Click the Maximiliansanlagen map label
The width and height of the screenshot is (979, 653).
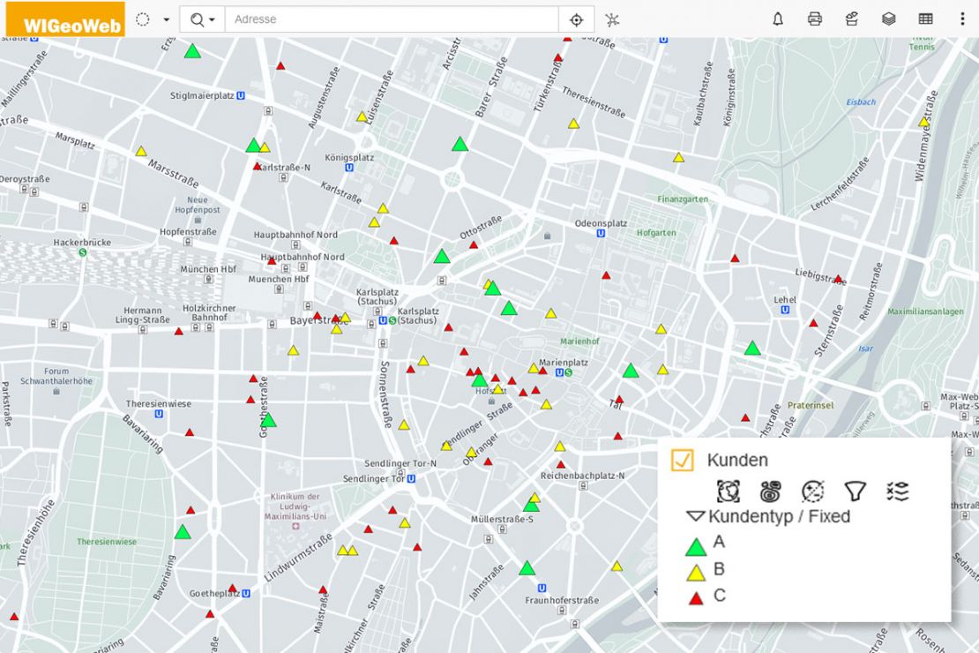[x=925, y=311]
